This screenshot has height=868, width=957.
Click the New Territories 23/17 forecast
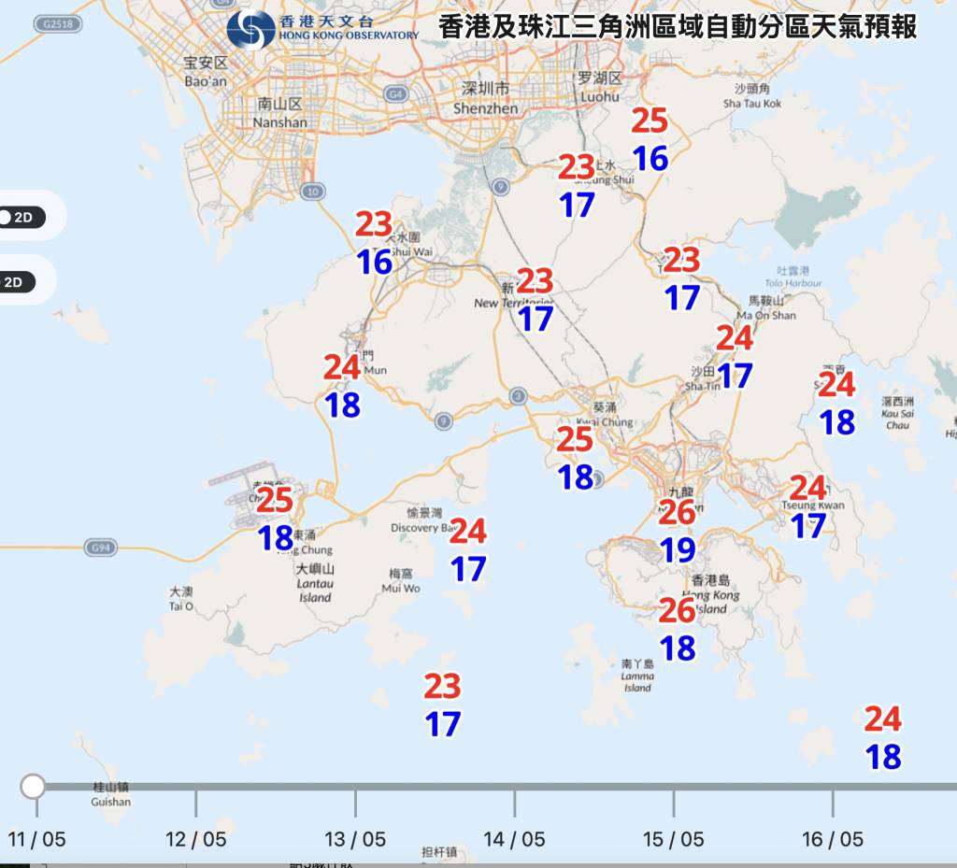coord(536,300)
